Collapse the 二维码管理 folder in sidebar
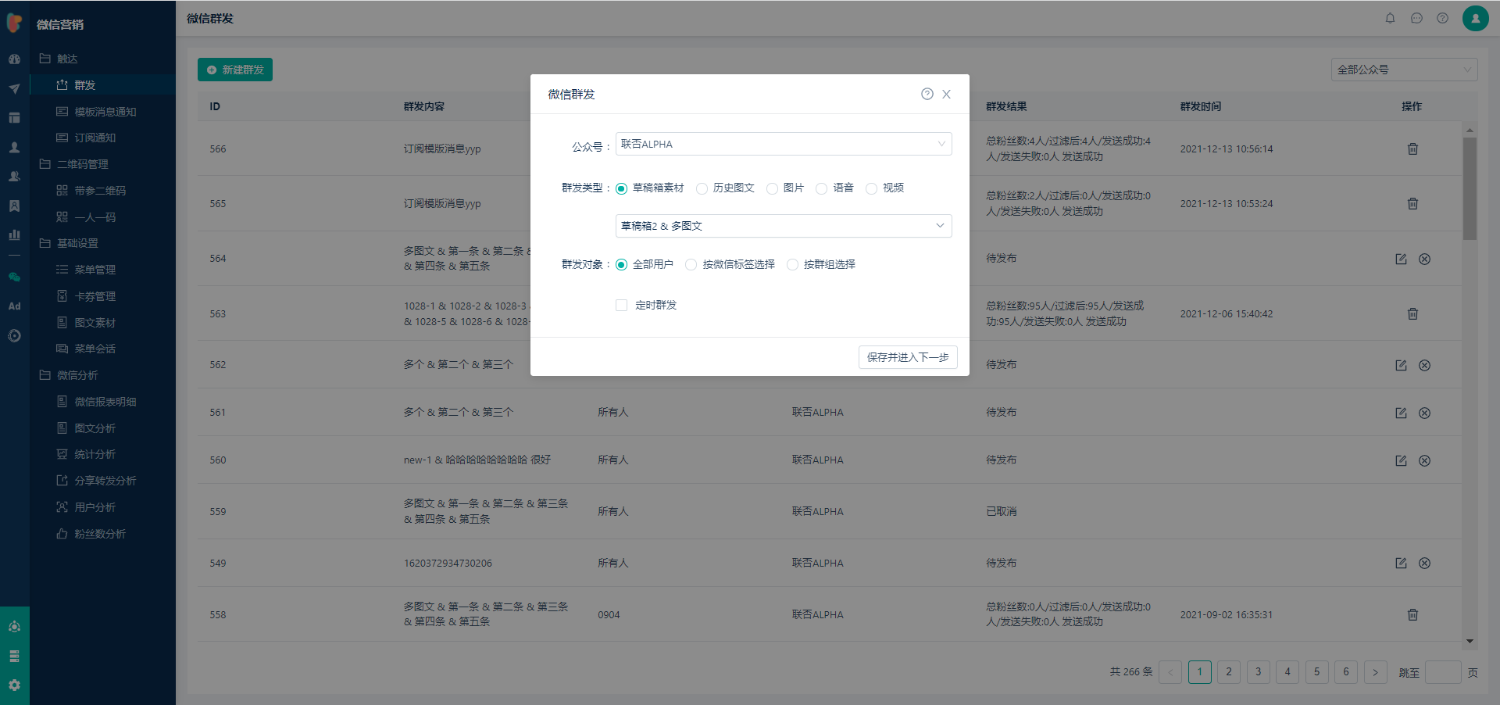Image resolution: width=1500 pixels, height=705 pixels. [74, 164]
